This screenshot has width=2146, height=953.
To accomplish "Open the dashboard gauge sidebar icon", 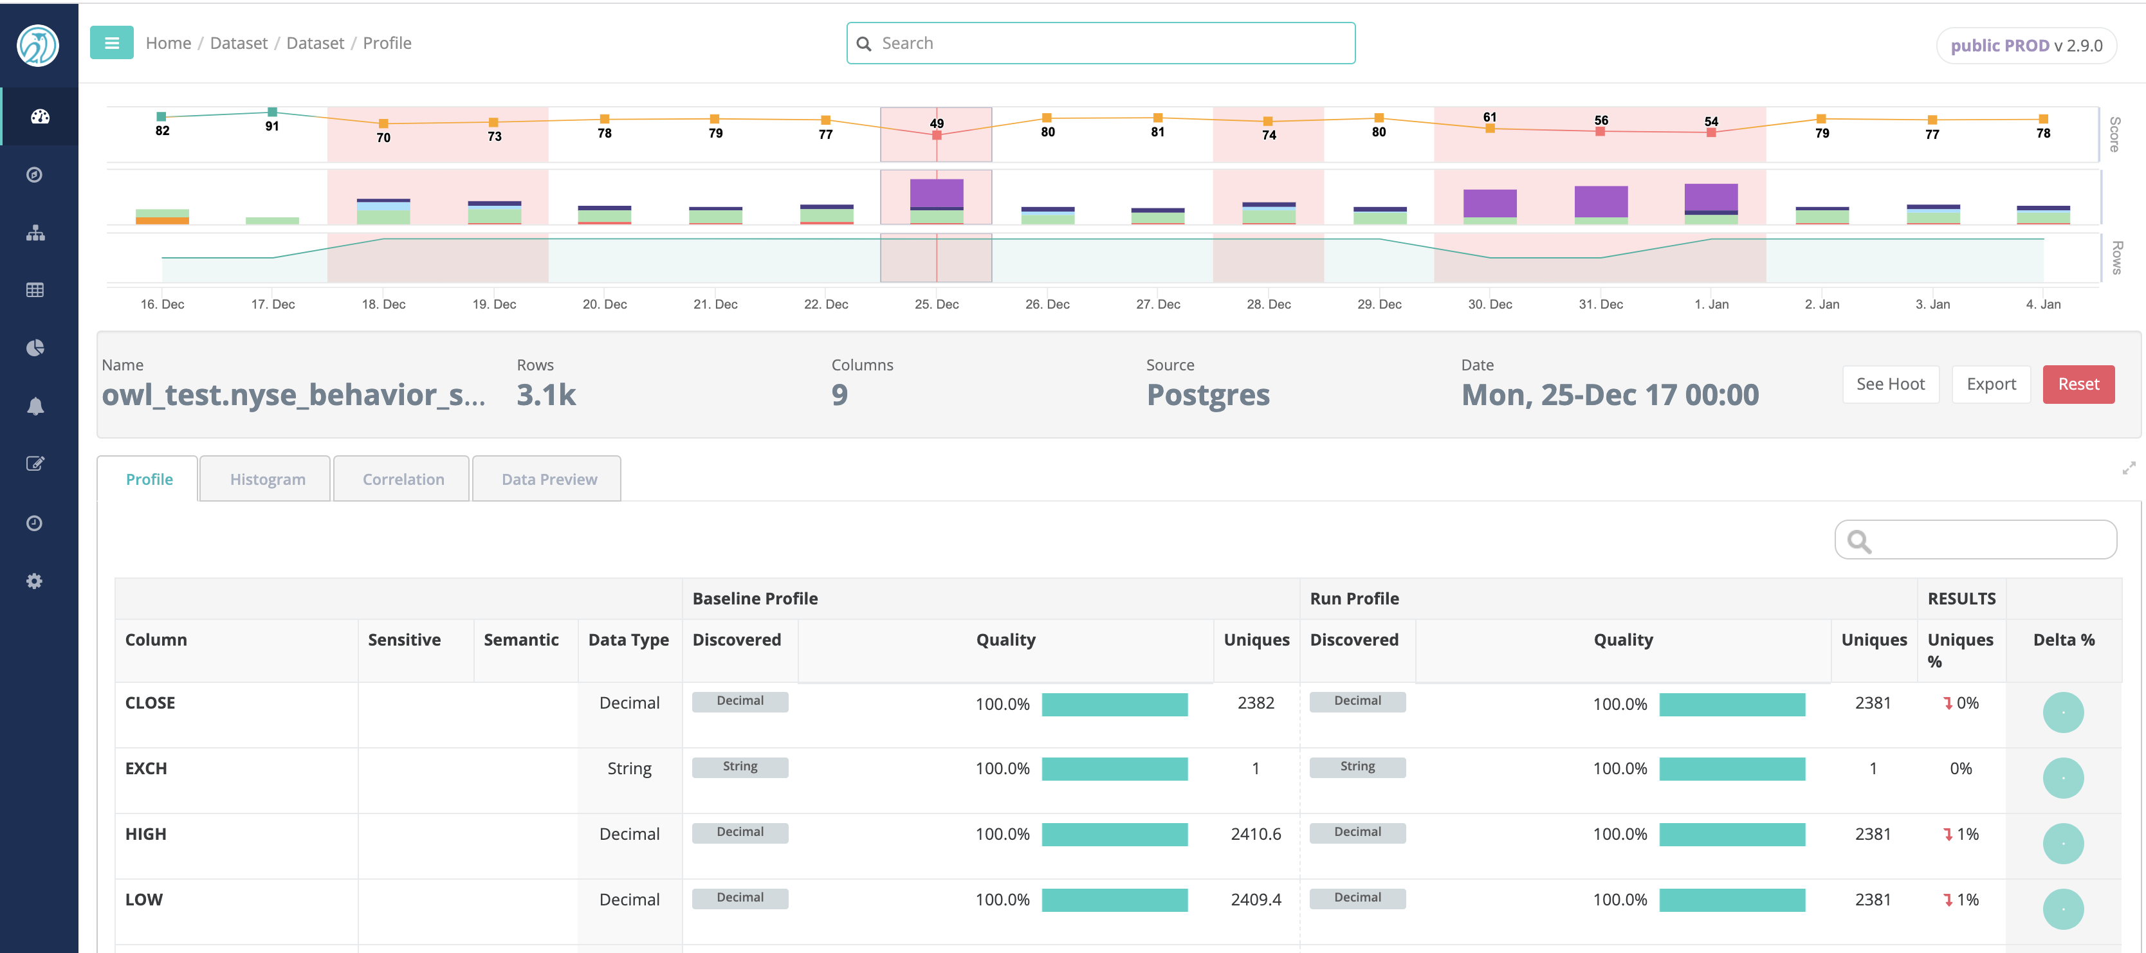I will click(39, 116).
